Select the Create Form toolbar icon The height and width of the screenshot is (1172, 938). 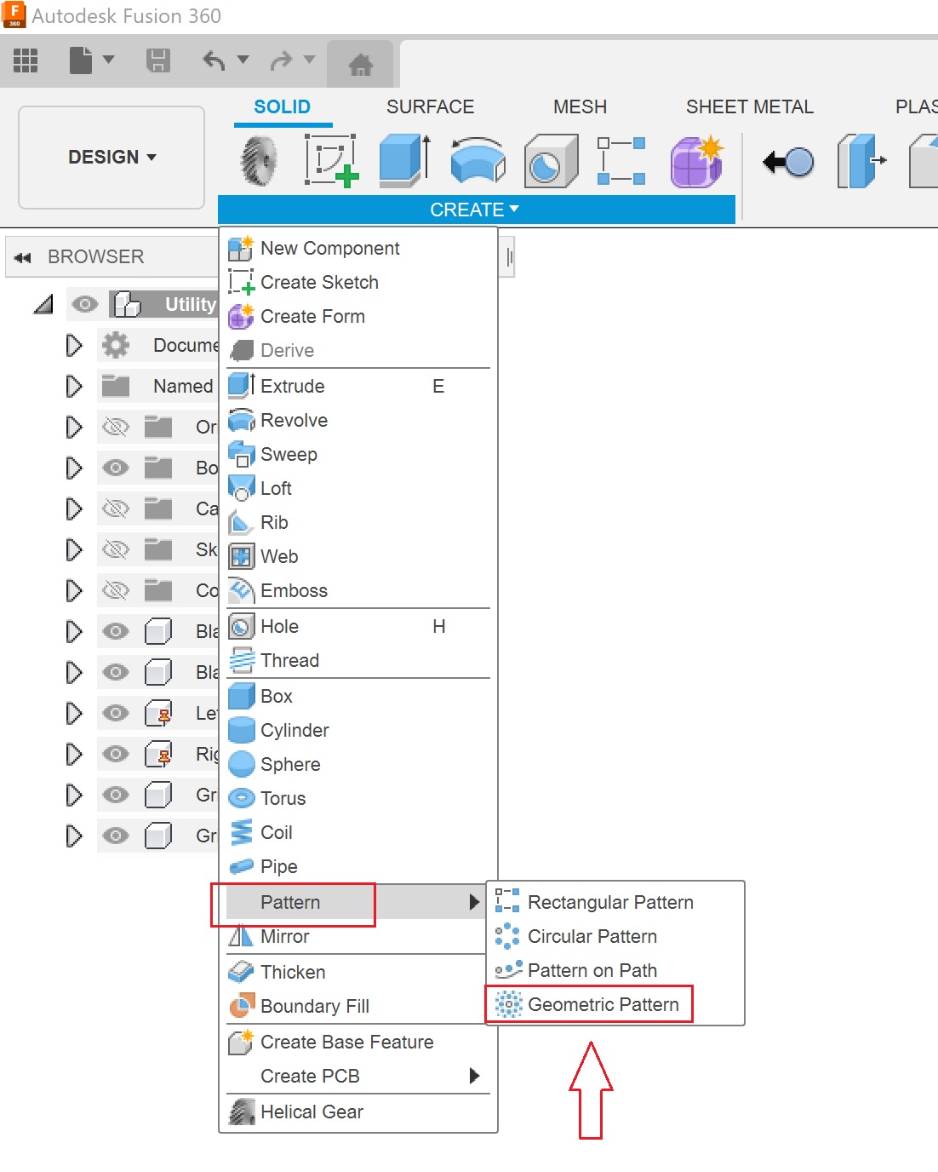696,162
